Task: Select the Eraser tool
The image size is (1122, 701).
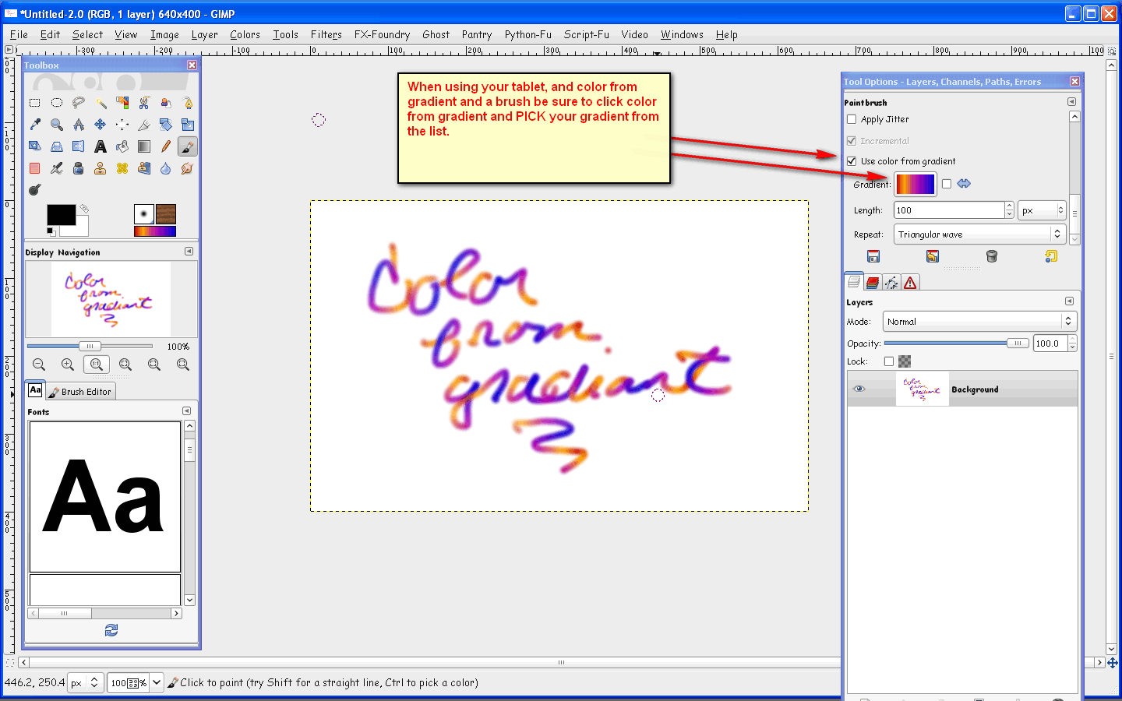Action: point(35,168)
